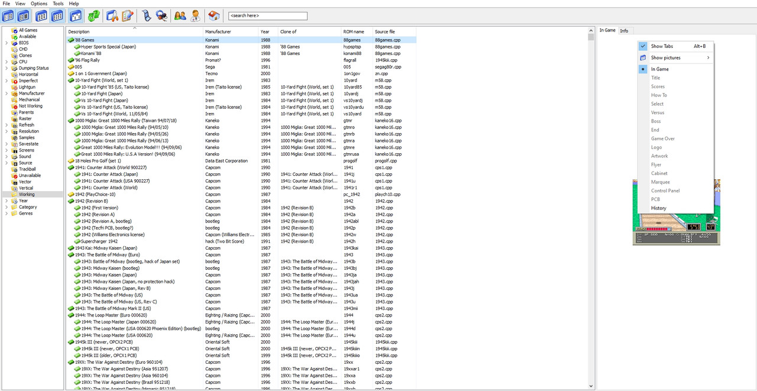Open the Show pictures submenu arrow
Viewport: 757px width, 391px height.
[x=708, y=58]
